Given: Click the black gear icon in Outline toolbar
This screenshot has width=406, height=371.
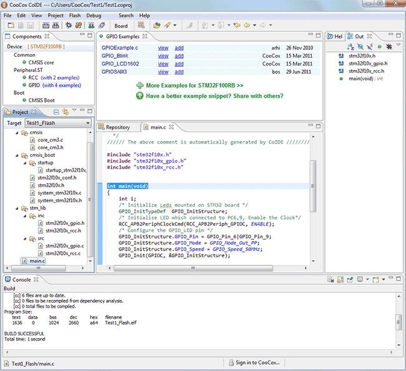Looking at the screenshot, I should click(x=389, y=47).
